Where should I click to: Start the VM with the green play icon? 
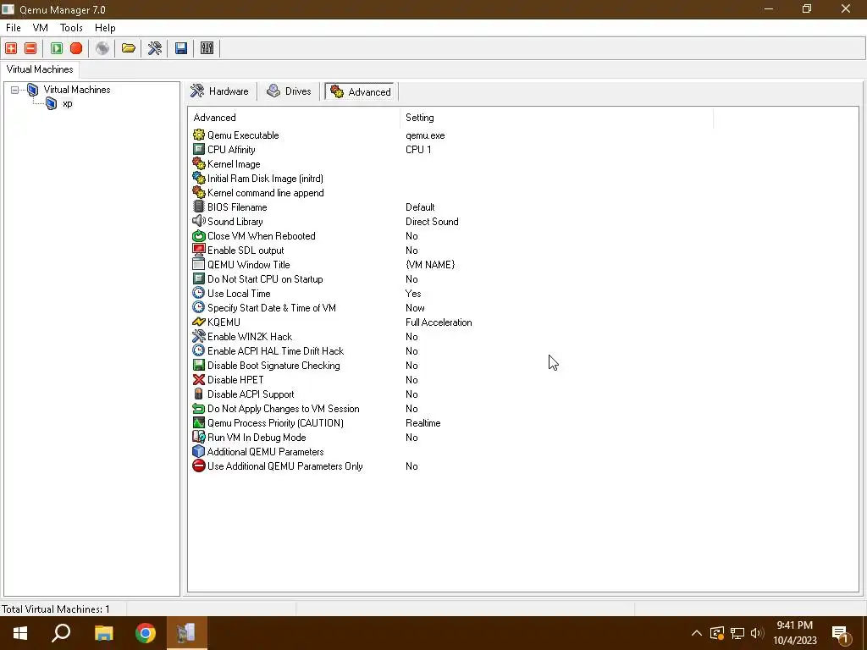coord(57,48)
